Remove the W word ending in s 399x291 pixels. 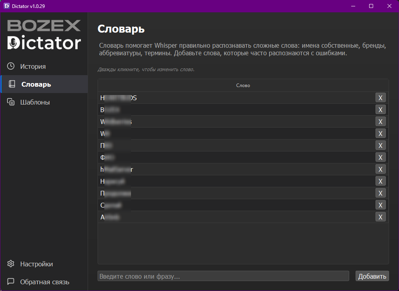point(380,122)
